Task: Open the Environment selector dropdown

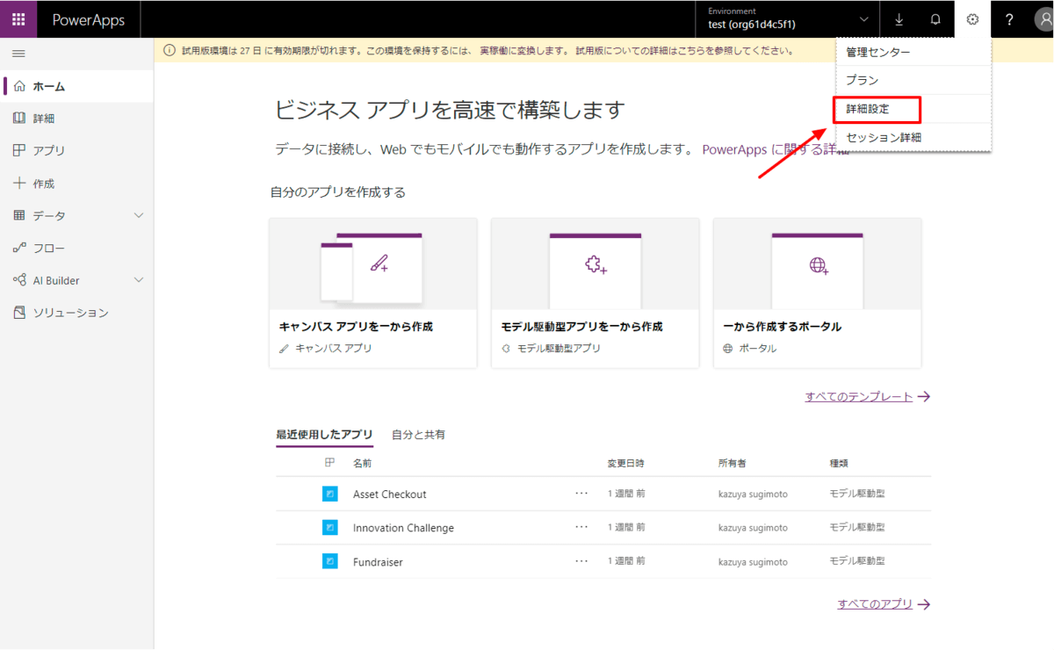Action: [863, 19]
